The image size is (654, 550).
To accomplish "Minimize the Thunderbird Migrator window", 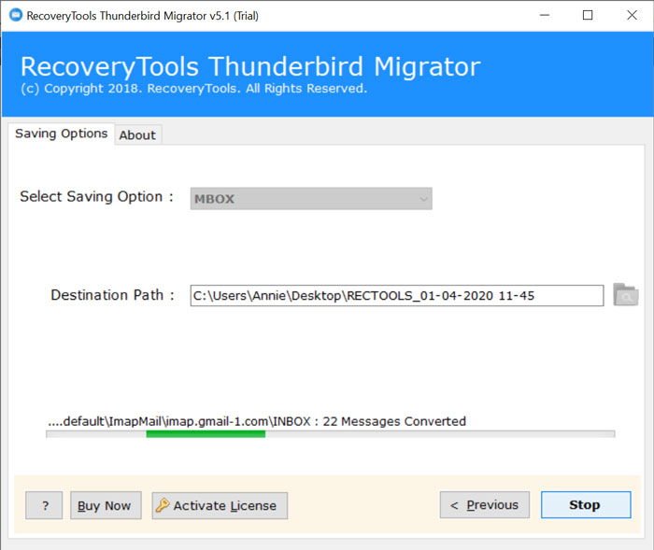I will pyautogui.click(x=545, y=16).
